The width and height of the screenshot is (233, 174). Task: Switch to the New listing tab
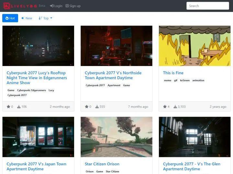point(27,18)
